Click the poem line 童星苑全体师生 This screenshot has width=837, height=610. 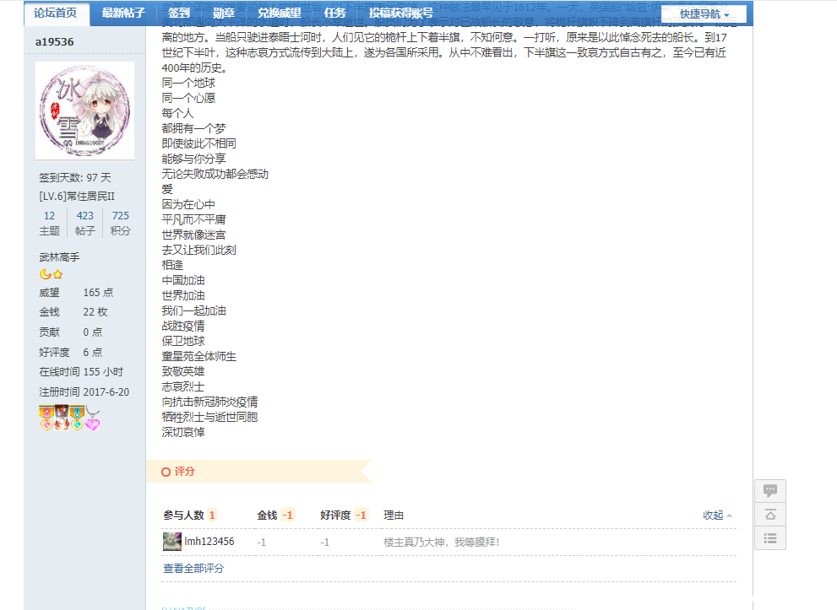coord(199,356)
